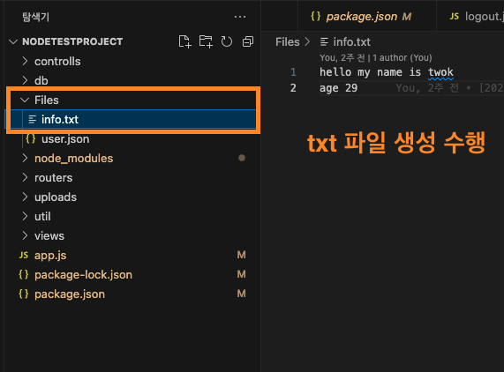Click text file icon in the info.txt breadcrumb
This screenshot has width=504, height=372.
tap(324, 42)
